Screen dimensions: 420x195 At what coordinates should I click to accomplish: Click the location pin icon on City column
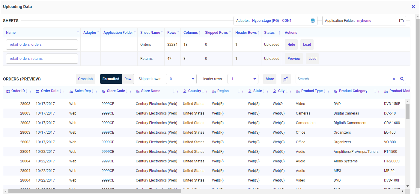click(x=274, y=91)
